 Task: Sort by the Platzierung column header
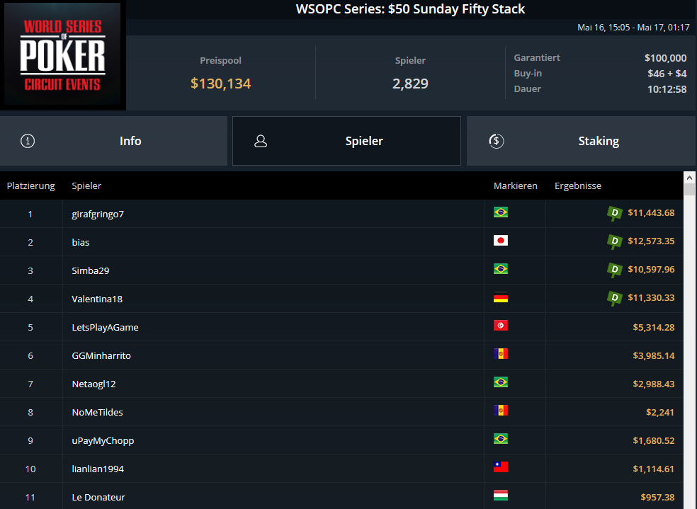[30, 185]
